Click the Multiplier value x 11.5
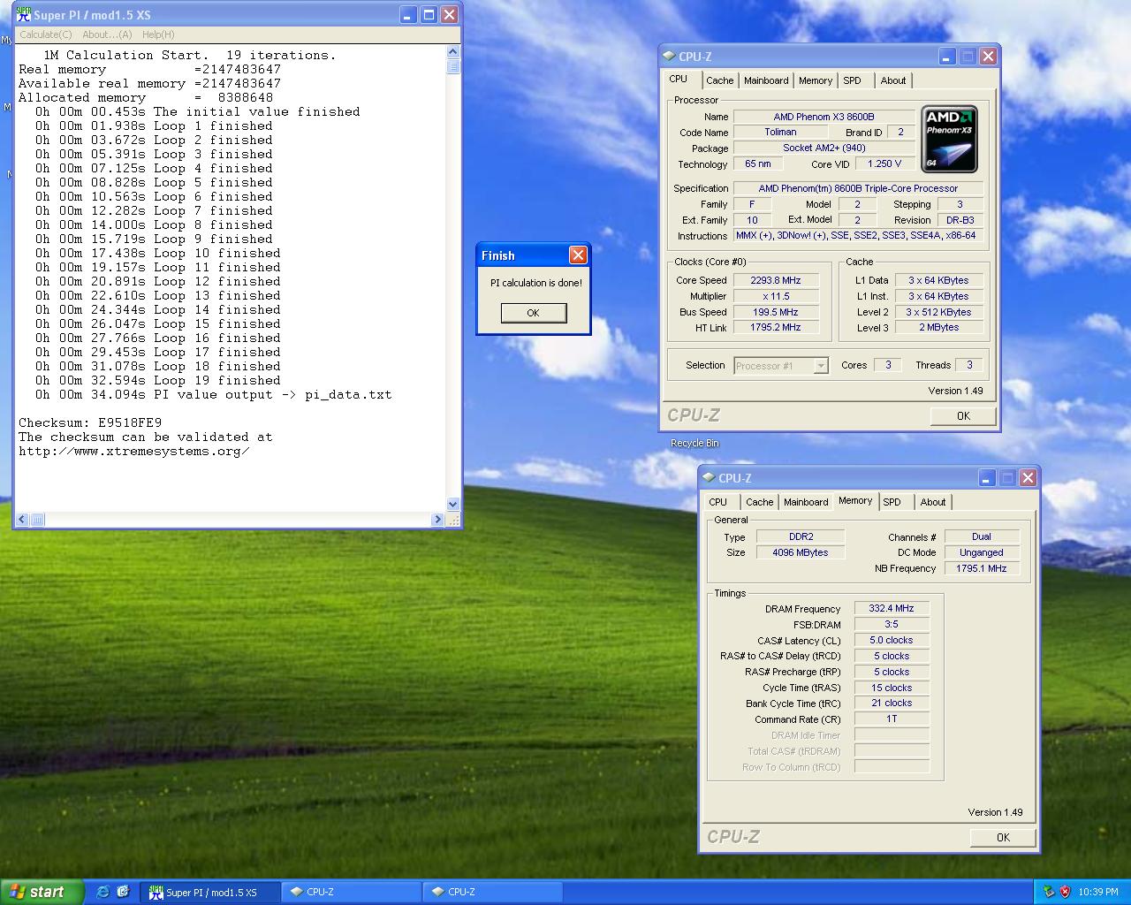Screen dimensions: 1131x905 pos(776,296)
